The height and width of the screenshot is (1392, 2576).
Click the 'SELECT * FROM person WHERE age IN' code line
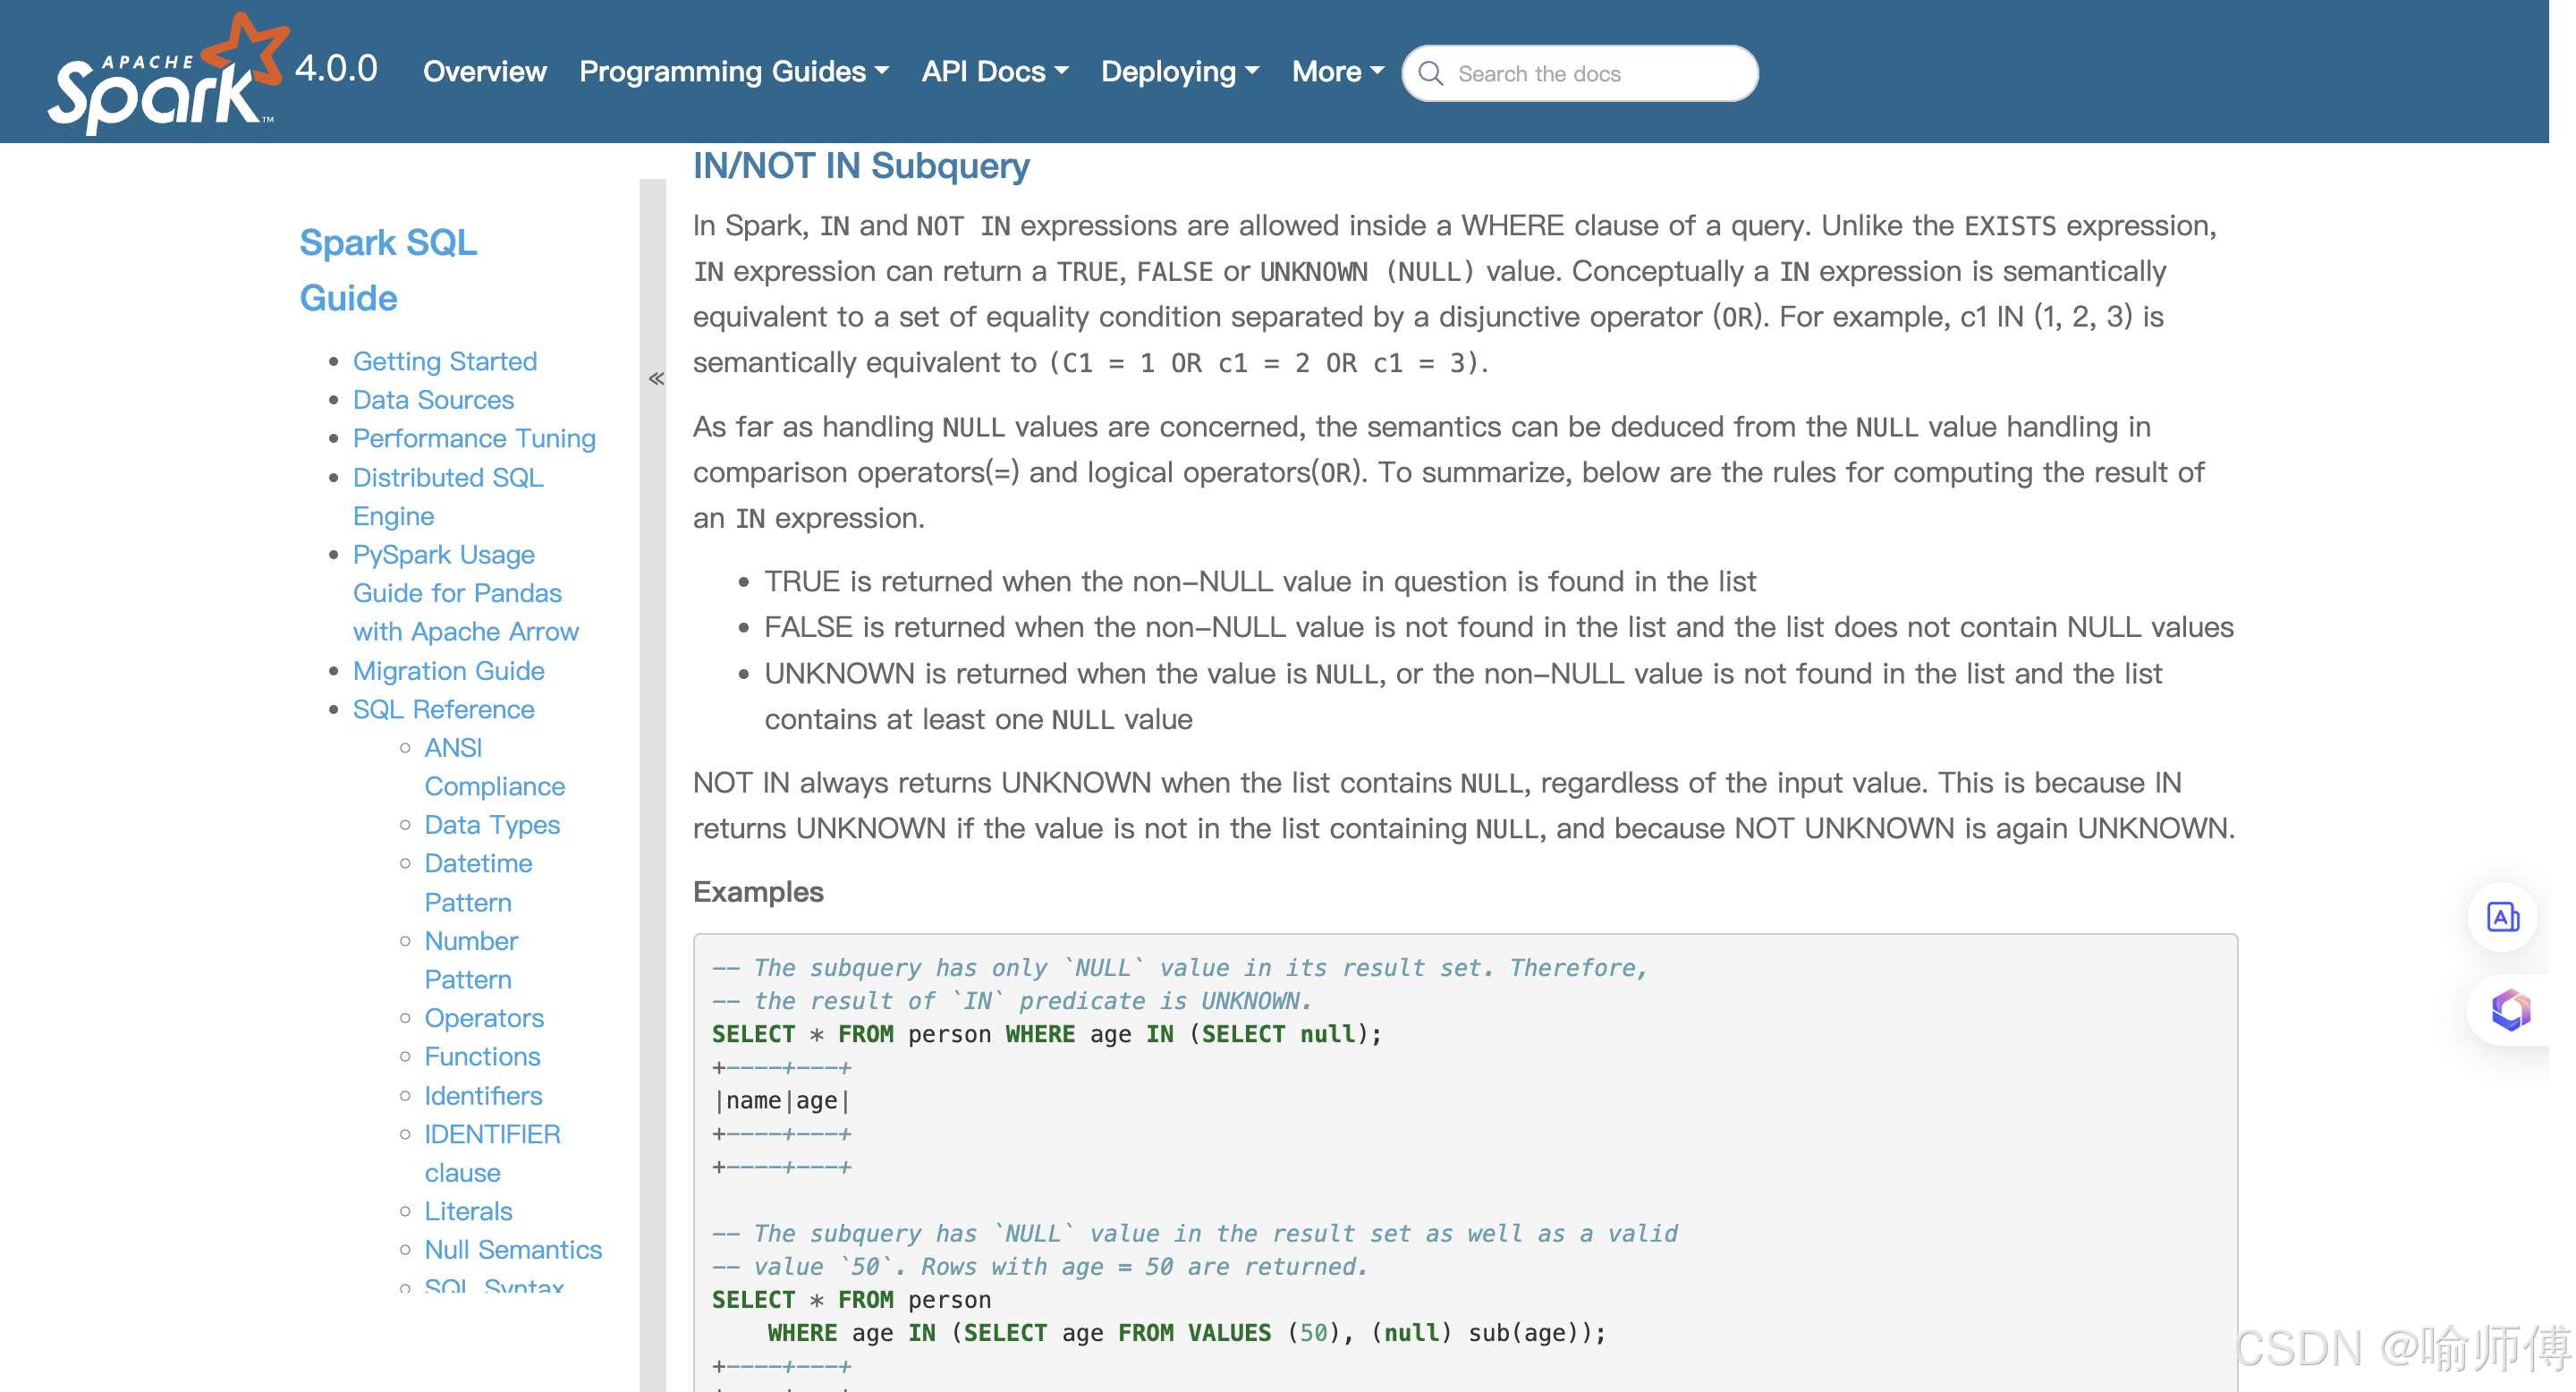click(x=1046, y=1034)
